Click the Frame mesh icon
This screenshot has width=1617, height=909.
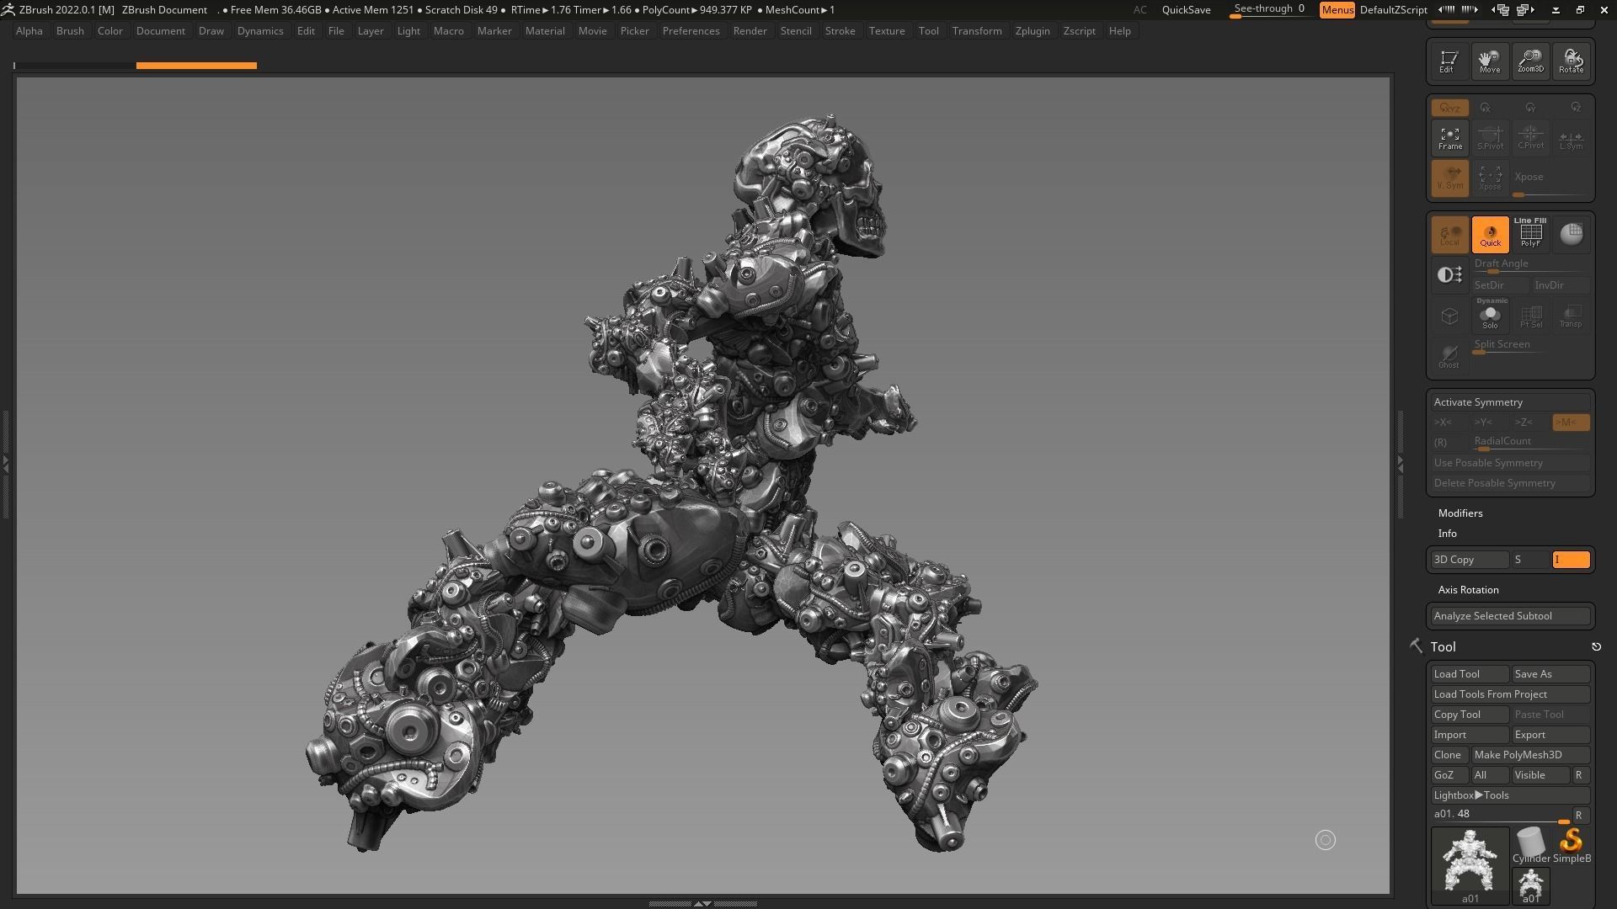pos(1449,138)
